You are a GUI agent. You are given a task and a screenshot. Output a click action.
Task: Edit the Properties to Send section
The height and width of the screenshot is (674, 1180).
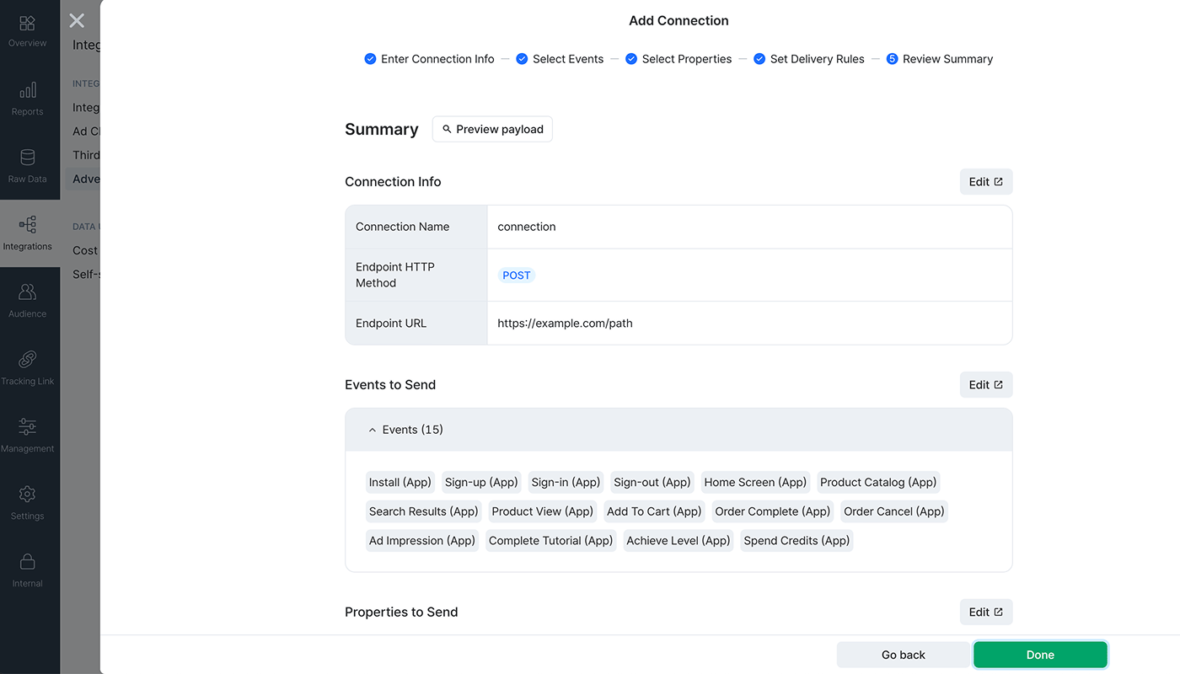coord(986,612)
